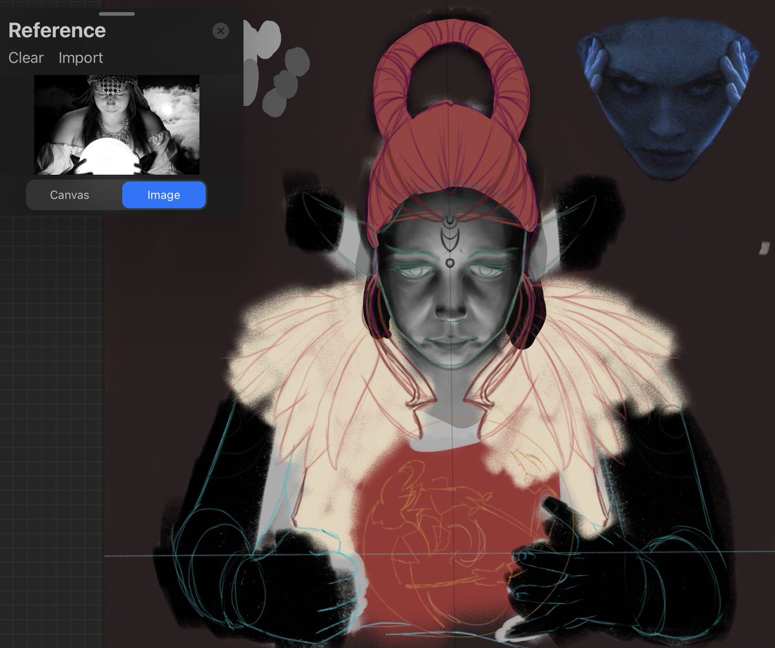Click the reference photo thumbnail

tap(117, 125)
